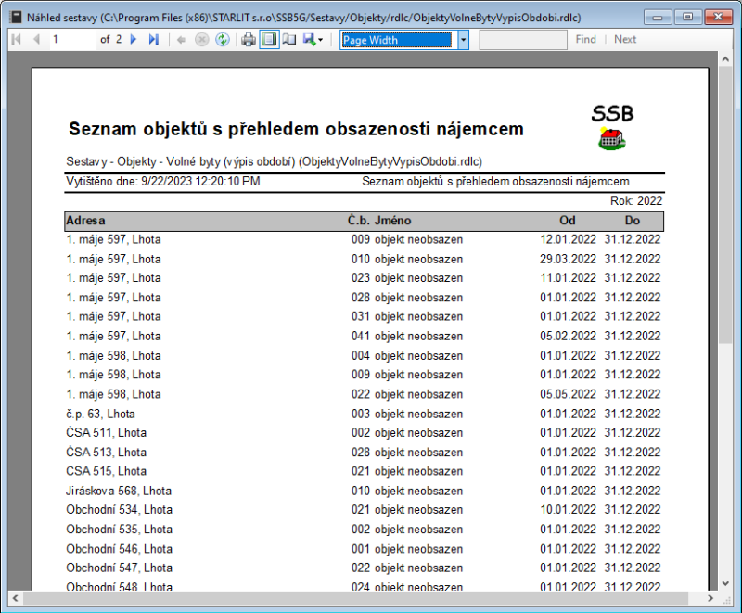Viewport: 742px width, 613px height.
Task: Refresh the report preview
Action: click(223, 39)
